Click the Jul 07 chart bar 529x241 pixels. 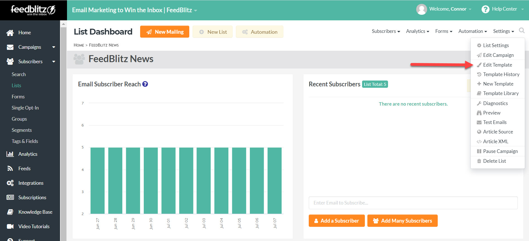pos(274,181)
